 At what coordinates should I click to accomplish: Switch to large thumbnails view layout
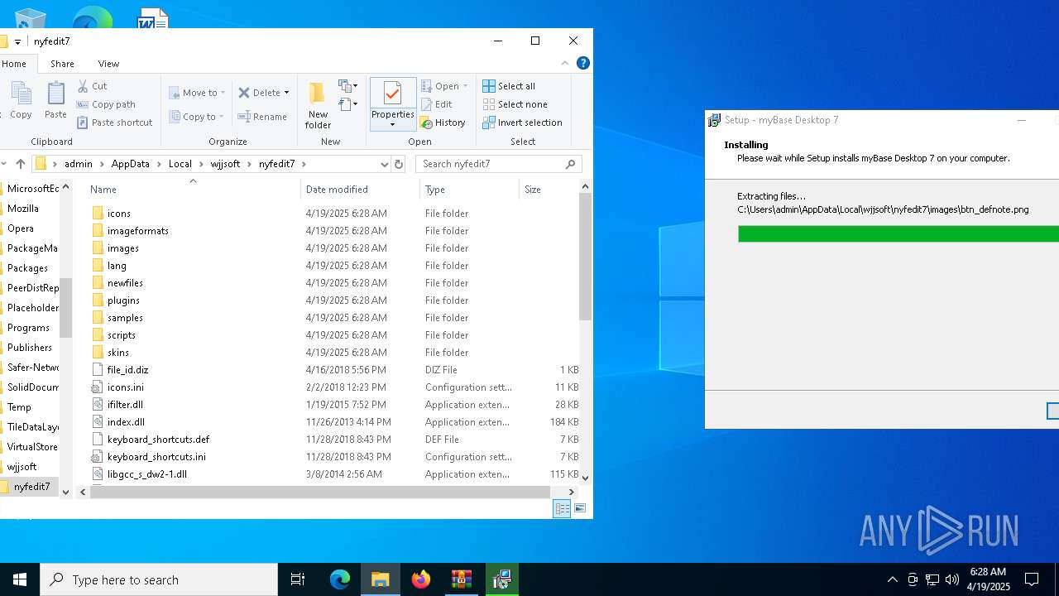[x=580, y=509]
